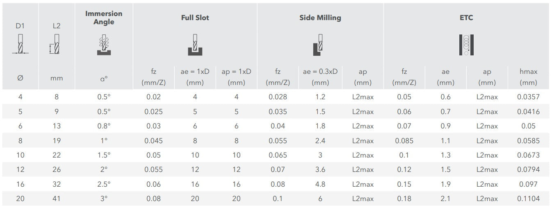
Task: Select the ETC column group header
Action: (466, 18)
